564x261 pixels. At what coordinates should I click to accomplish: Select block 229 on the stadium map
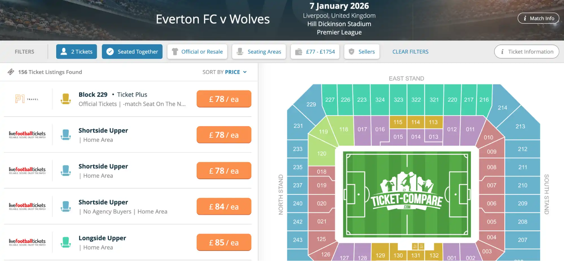(311, 104)
